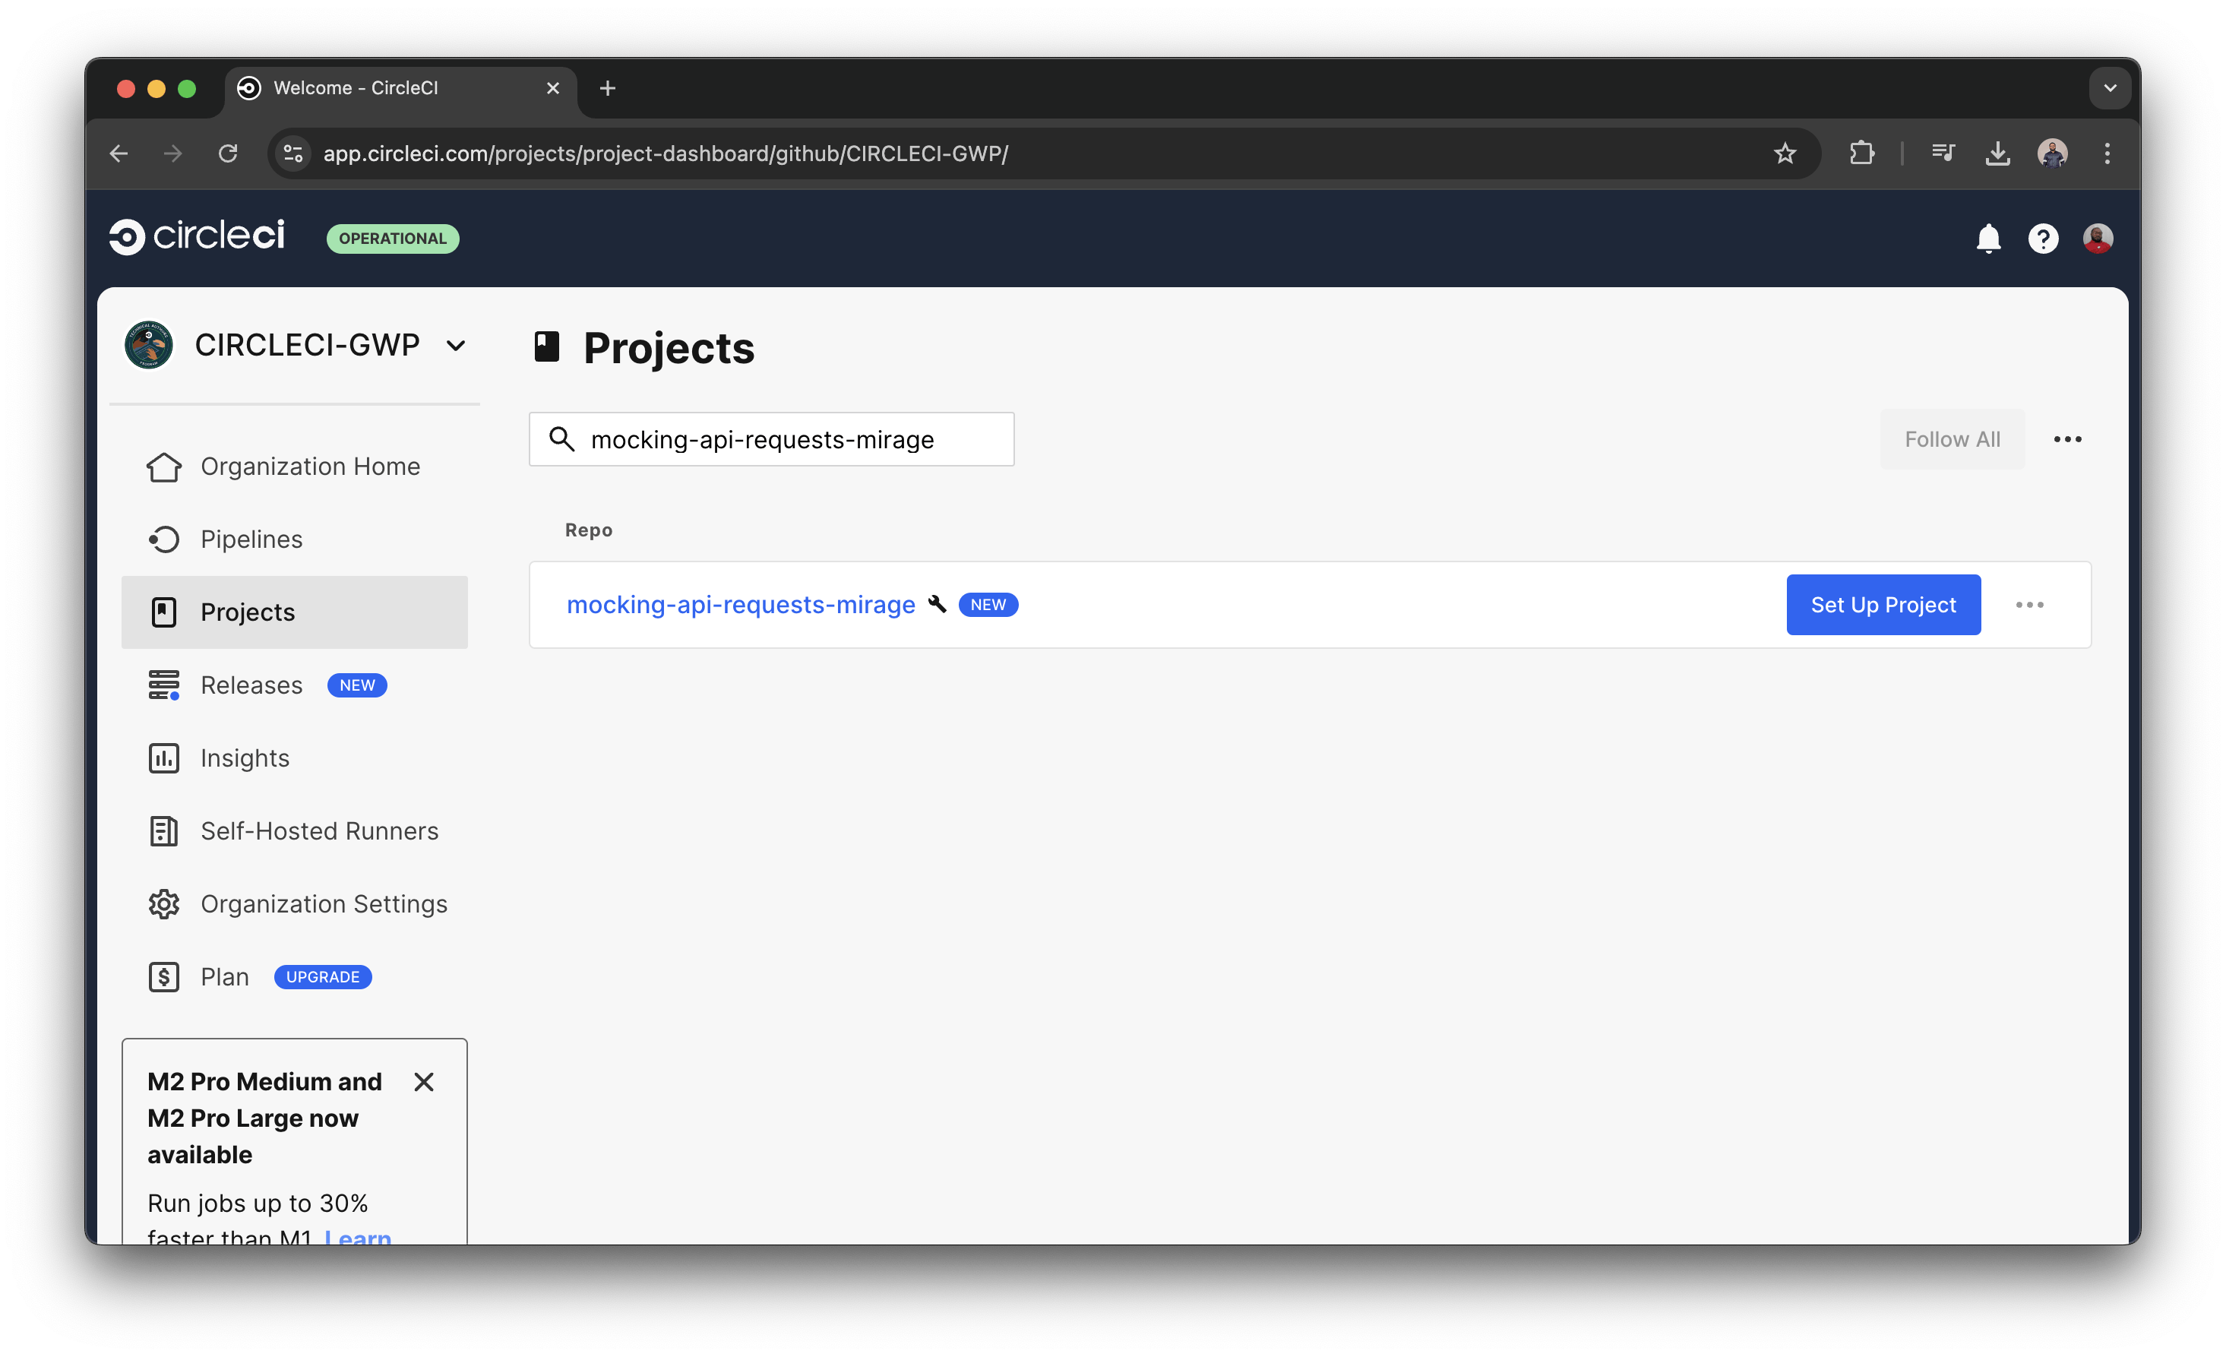This screenshot has width=2226, height=1357.
Task: Click the Pipelines icon in the sidebar
Action: tap(163, 539)
